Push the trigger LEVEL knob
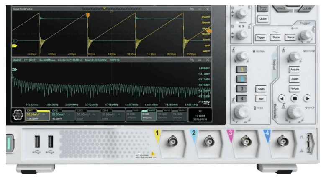 [306, 35]
